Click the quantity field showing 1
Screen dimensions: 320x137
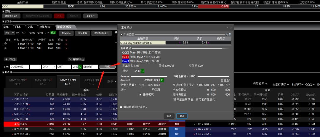pyautogui.click(x=36, y=67)
